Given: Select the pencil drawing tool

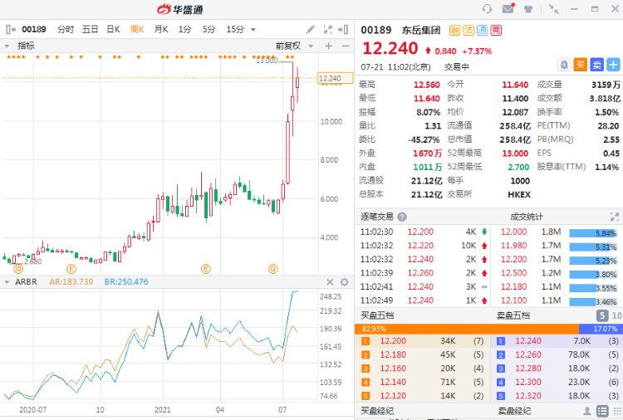Looking at the screenshot, I should pyautogui.click(x=311, y=29).
